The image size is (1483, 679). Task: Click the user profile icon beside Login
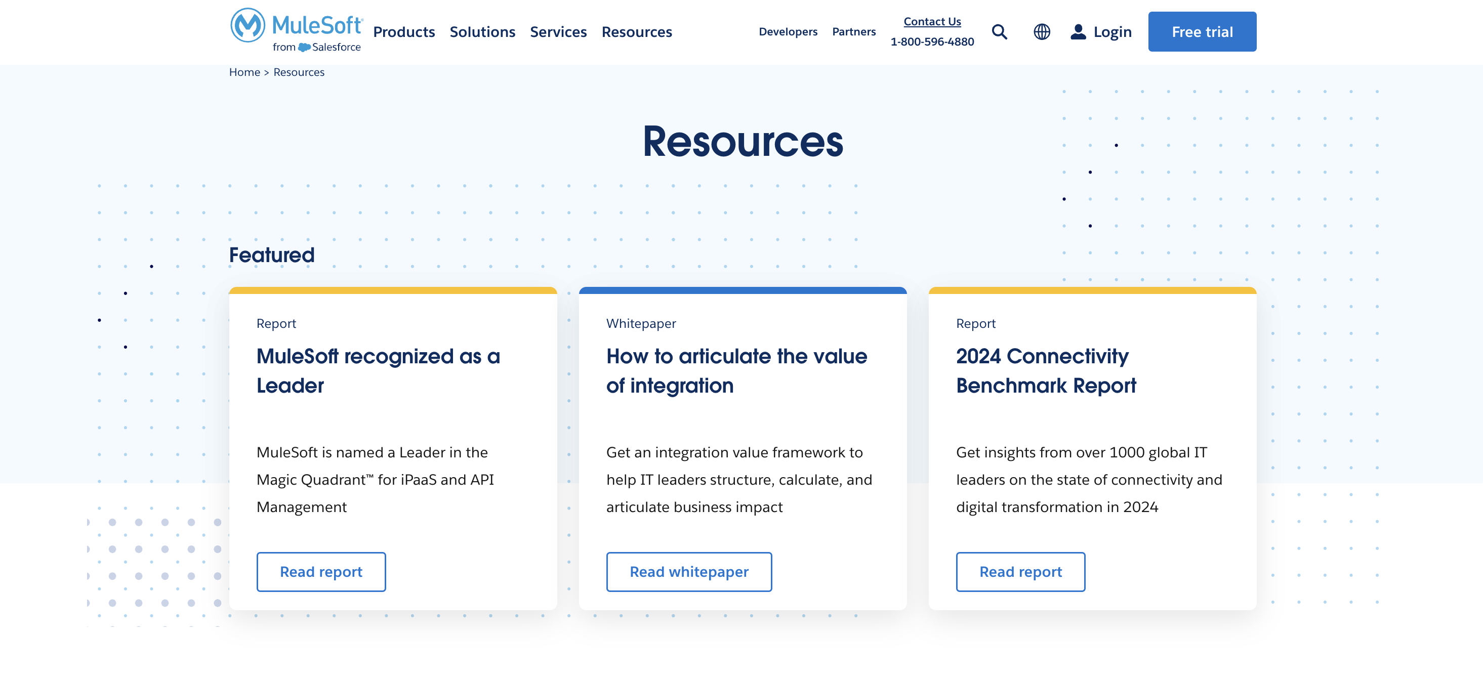pyautogui.click(x=1078, y=32)
